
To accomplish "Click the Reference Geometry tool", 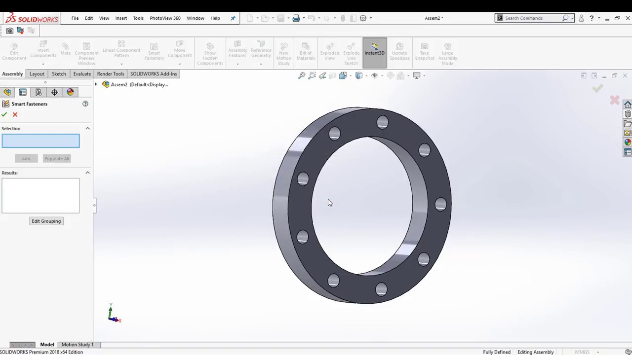I will [x=261, y=49].
